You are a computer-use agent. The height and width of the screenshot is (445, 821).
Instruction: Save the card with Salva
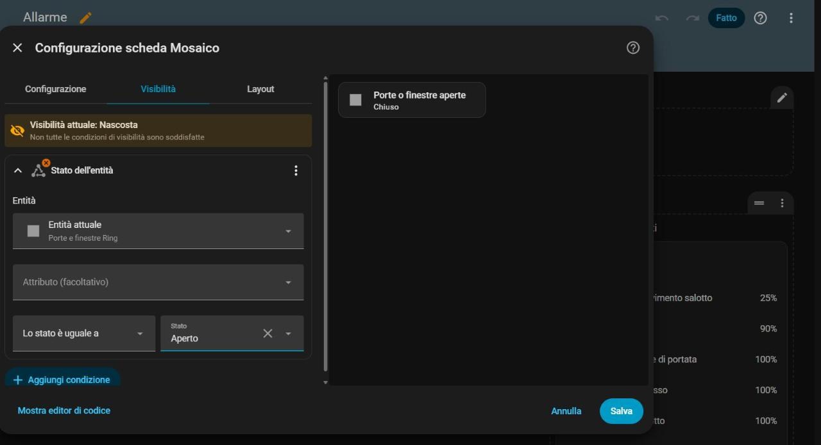tap(621, 411)
